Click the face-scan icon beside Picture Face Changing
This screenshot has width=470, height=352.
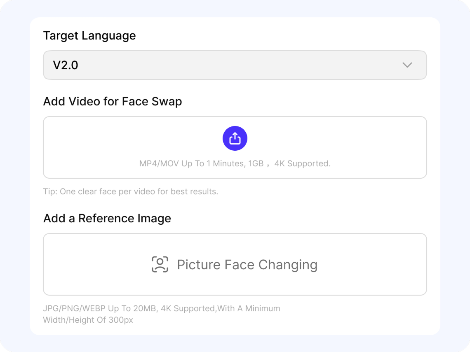click(x=160, y=264)
